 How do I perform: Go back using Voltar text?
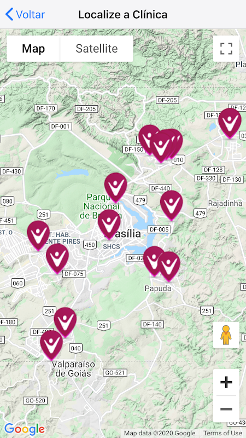31,15
